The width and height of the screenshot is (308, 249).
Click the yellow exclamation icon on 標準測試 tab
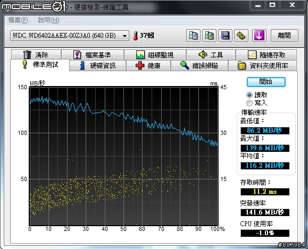tap(25, 64)
